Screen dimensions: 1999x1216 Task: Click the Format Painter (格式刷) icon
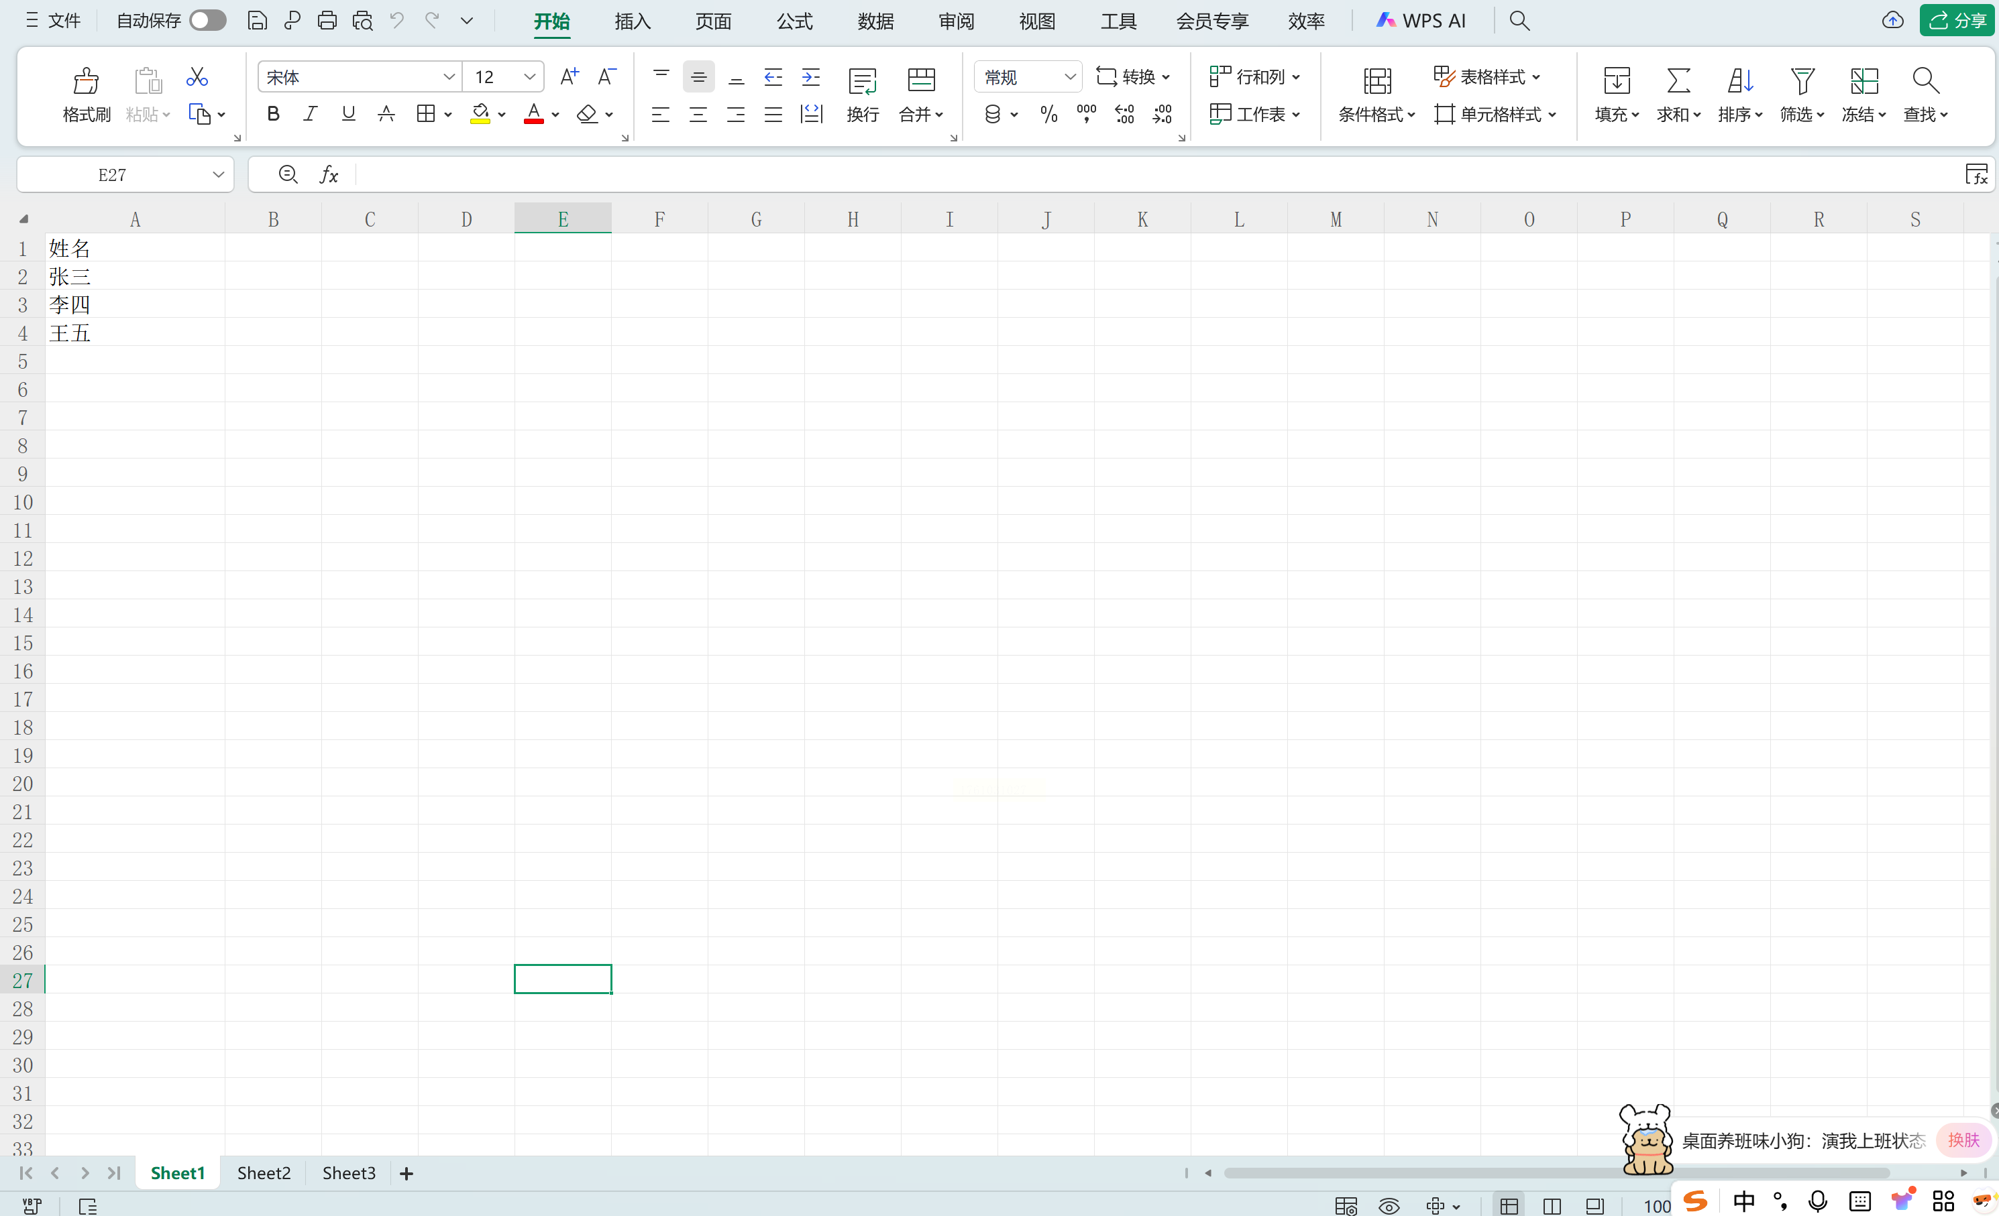tap(86, 81)
